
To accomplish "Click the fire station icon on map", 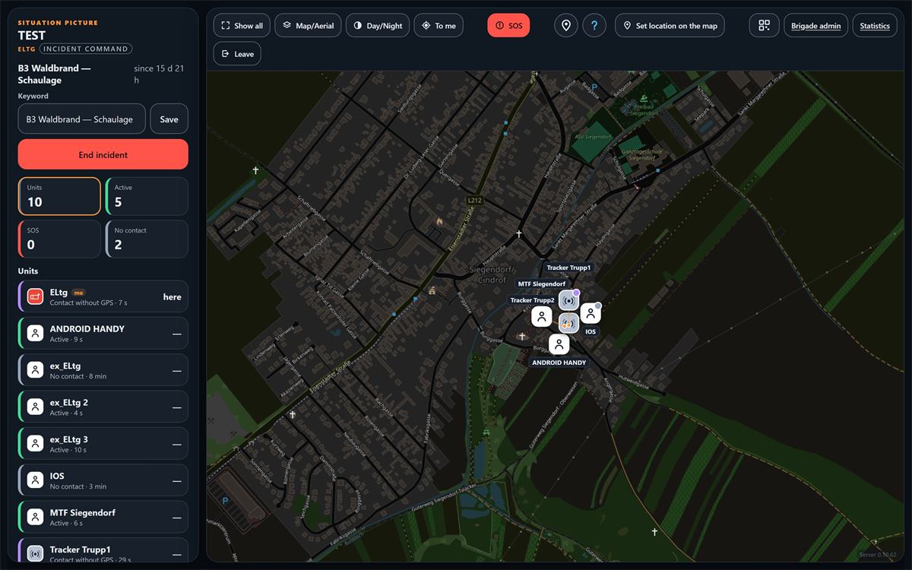I will point(438,221).
